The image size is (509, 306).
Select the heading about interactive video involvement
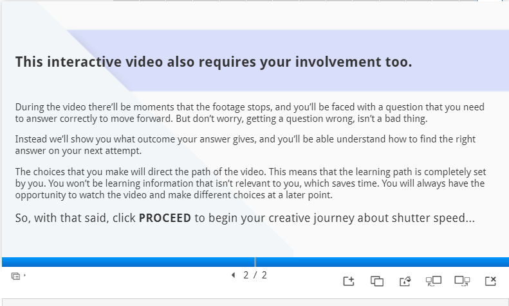tap(214, 62)
